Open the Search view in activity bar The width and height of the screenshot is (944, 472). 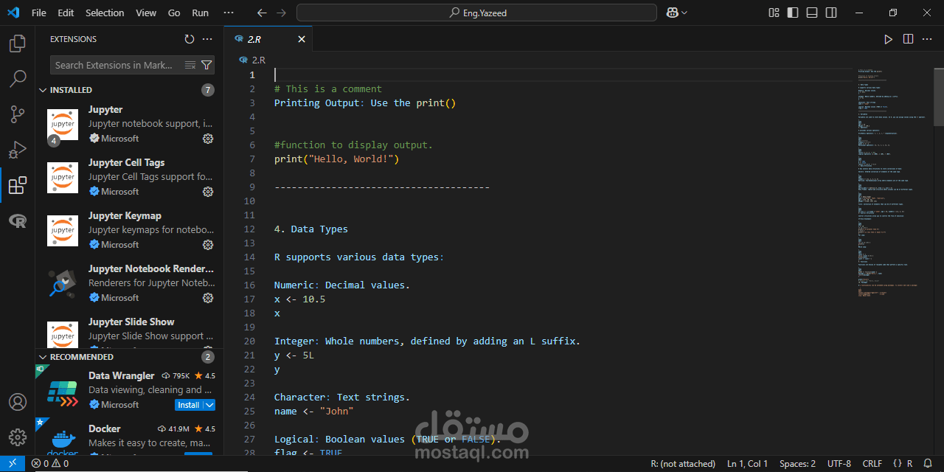tap(18, 79)
